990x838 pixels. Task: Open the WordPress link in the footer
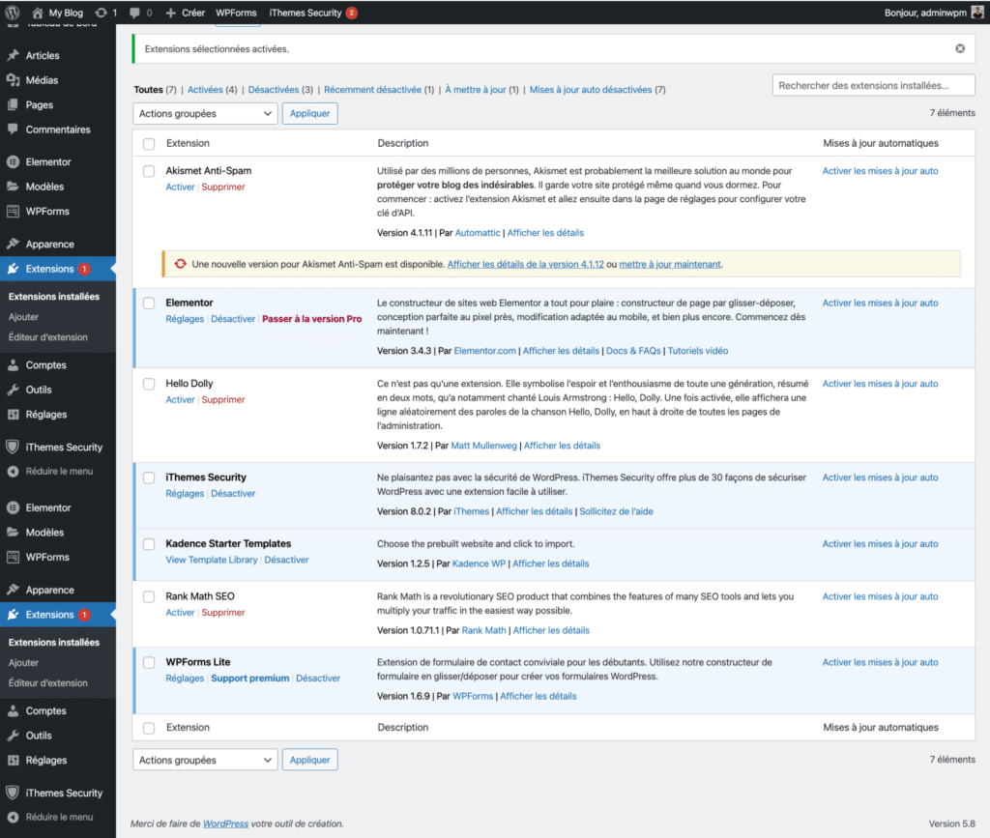(225, 824)
